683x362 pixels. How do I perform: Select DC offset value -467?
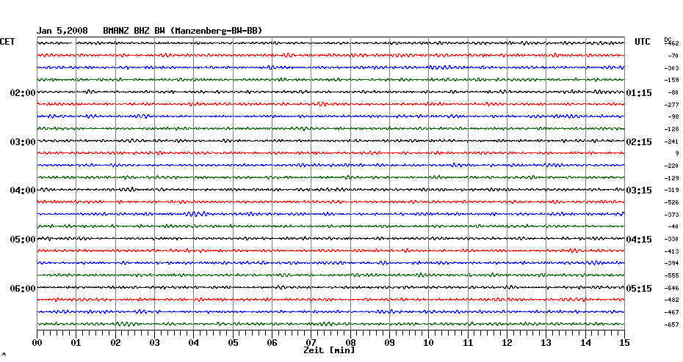(x=672, y=312)
